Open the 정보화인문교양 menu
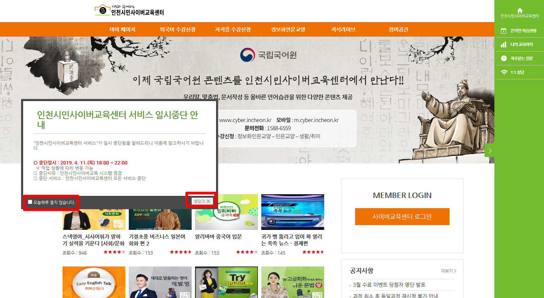 (288, 29)
